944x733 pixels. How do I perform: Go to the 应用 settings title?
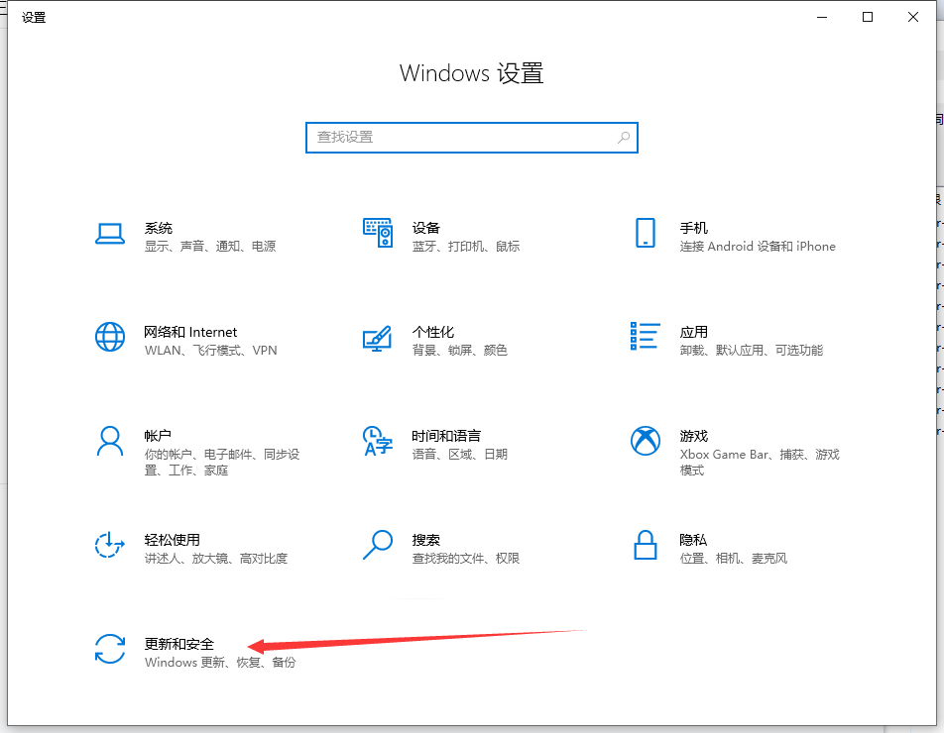point(693,332)
